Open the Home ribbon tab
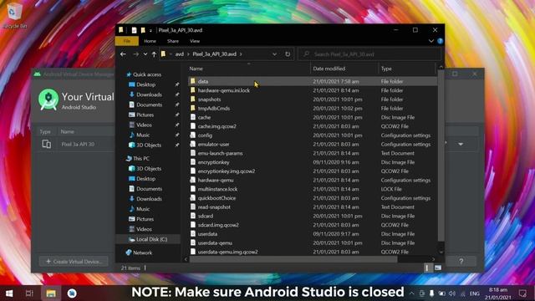This screenshot has height=301, width=535. click(x=150, y=41)
